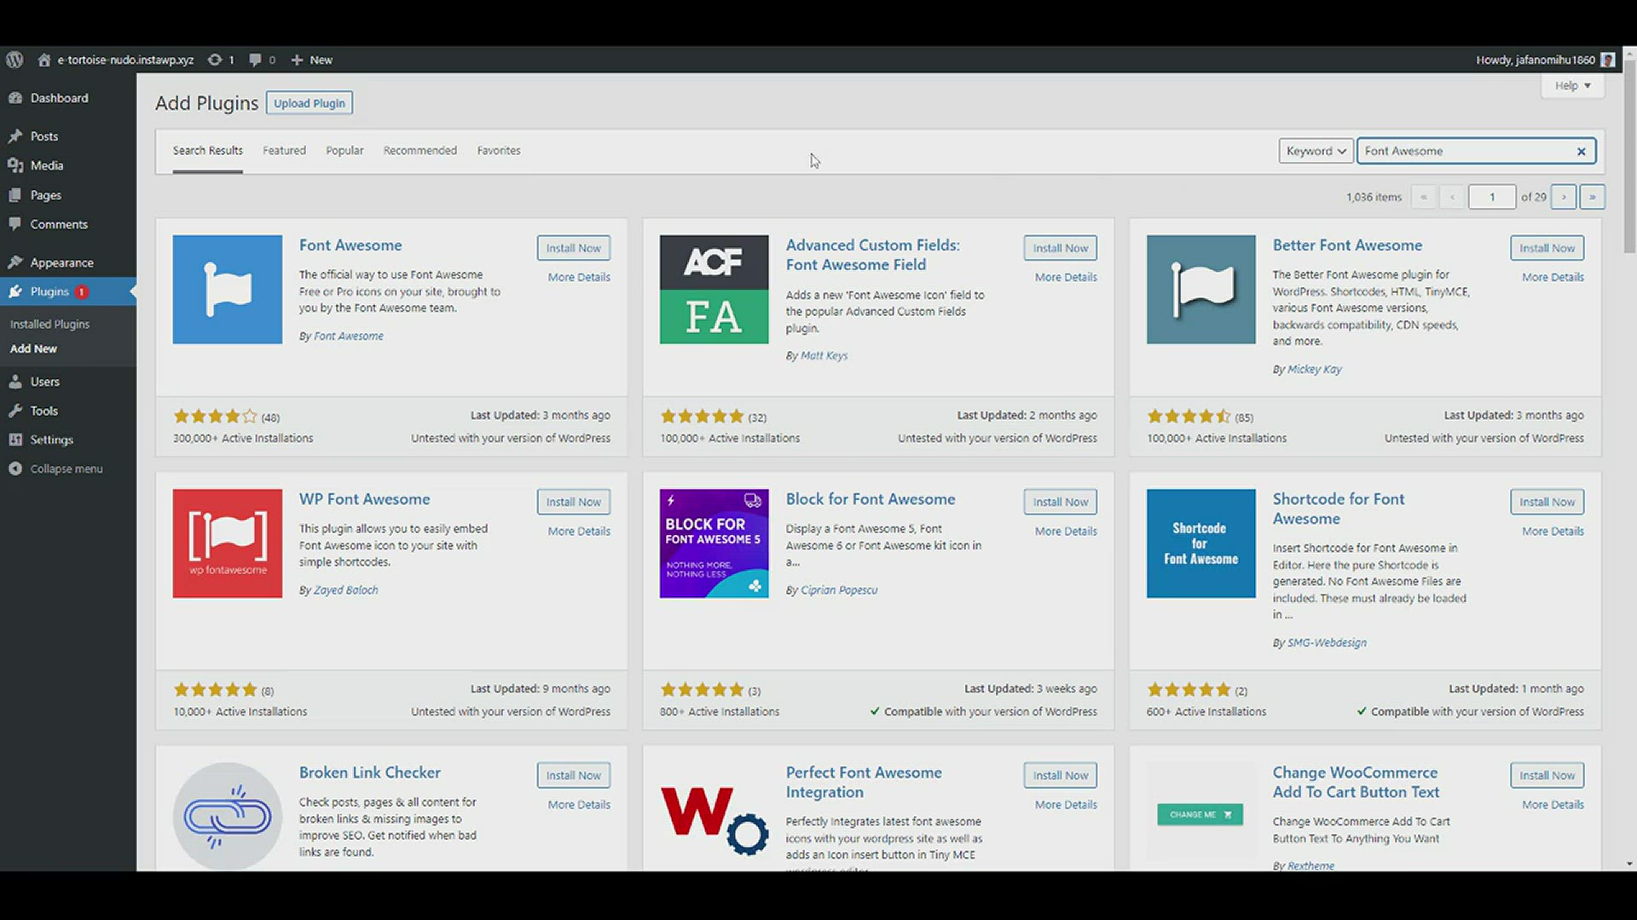Image resolution: width=1637 pixels, height=920 pixels.
Task: Install the Font Awesome plugin
Action: [x=574, y=248]
